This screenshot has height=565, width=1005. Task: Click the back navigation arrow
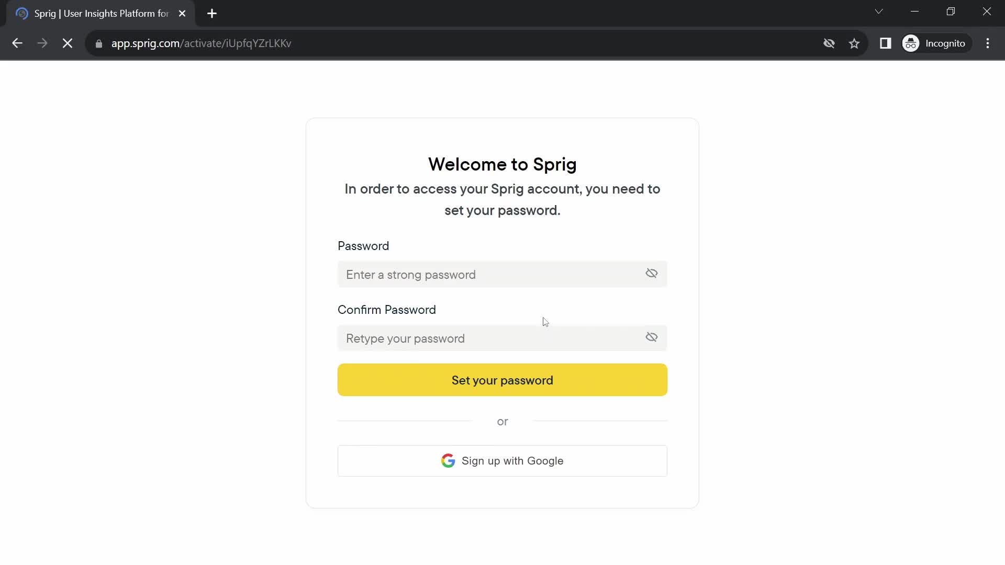pos(17,43)
